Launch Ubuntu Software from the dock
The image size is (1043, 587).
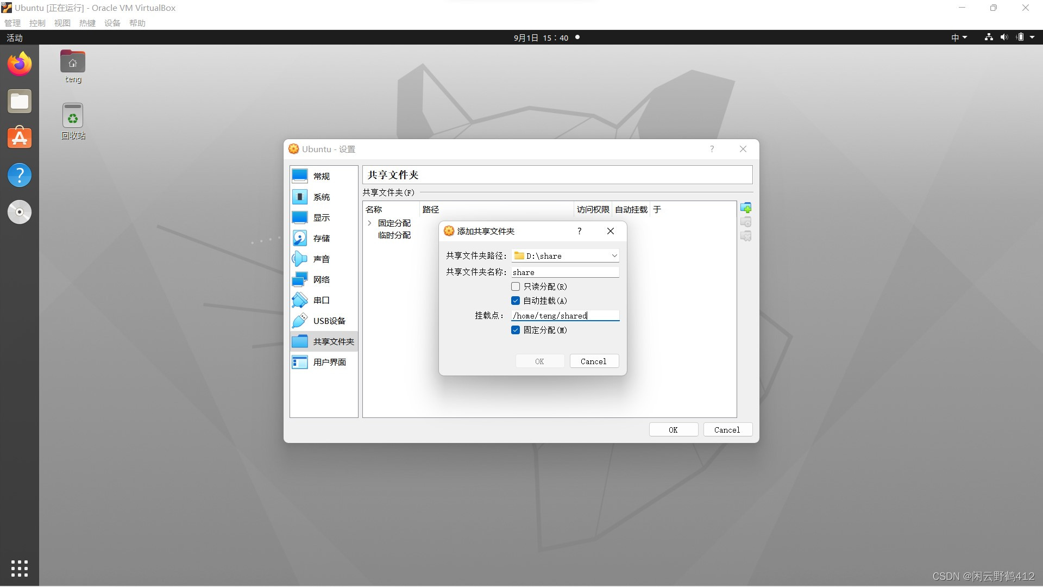pos(20,138)
